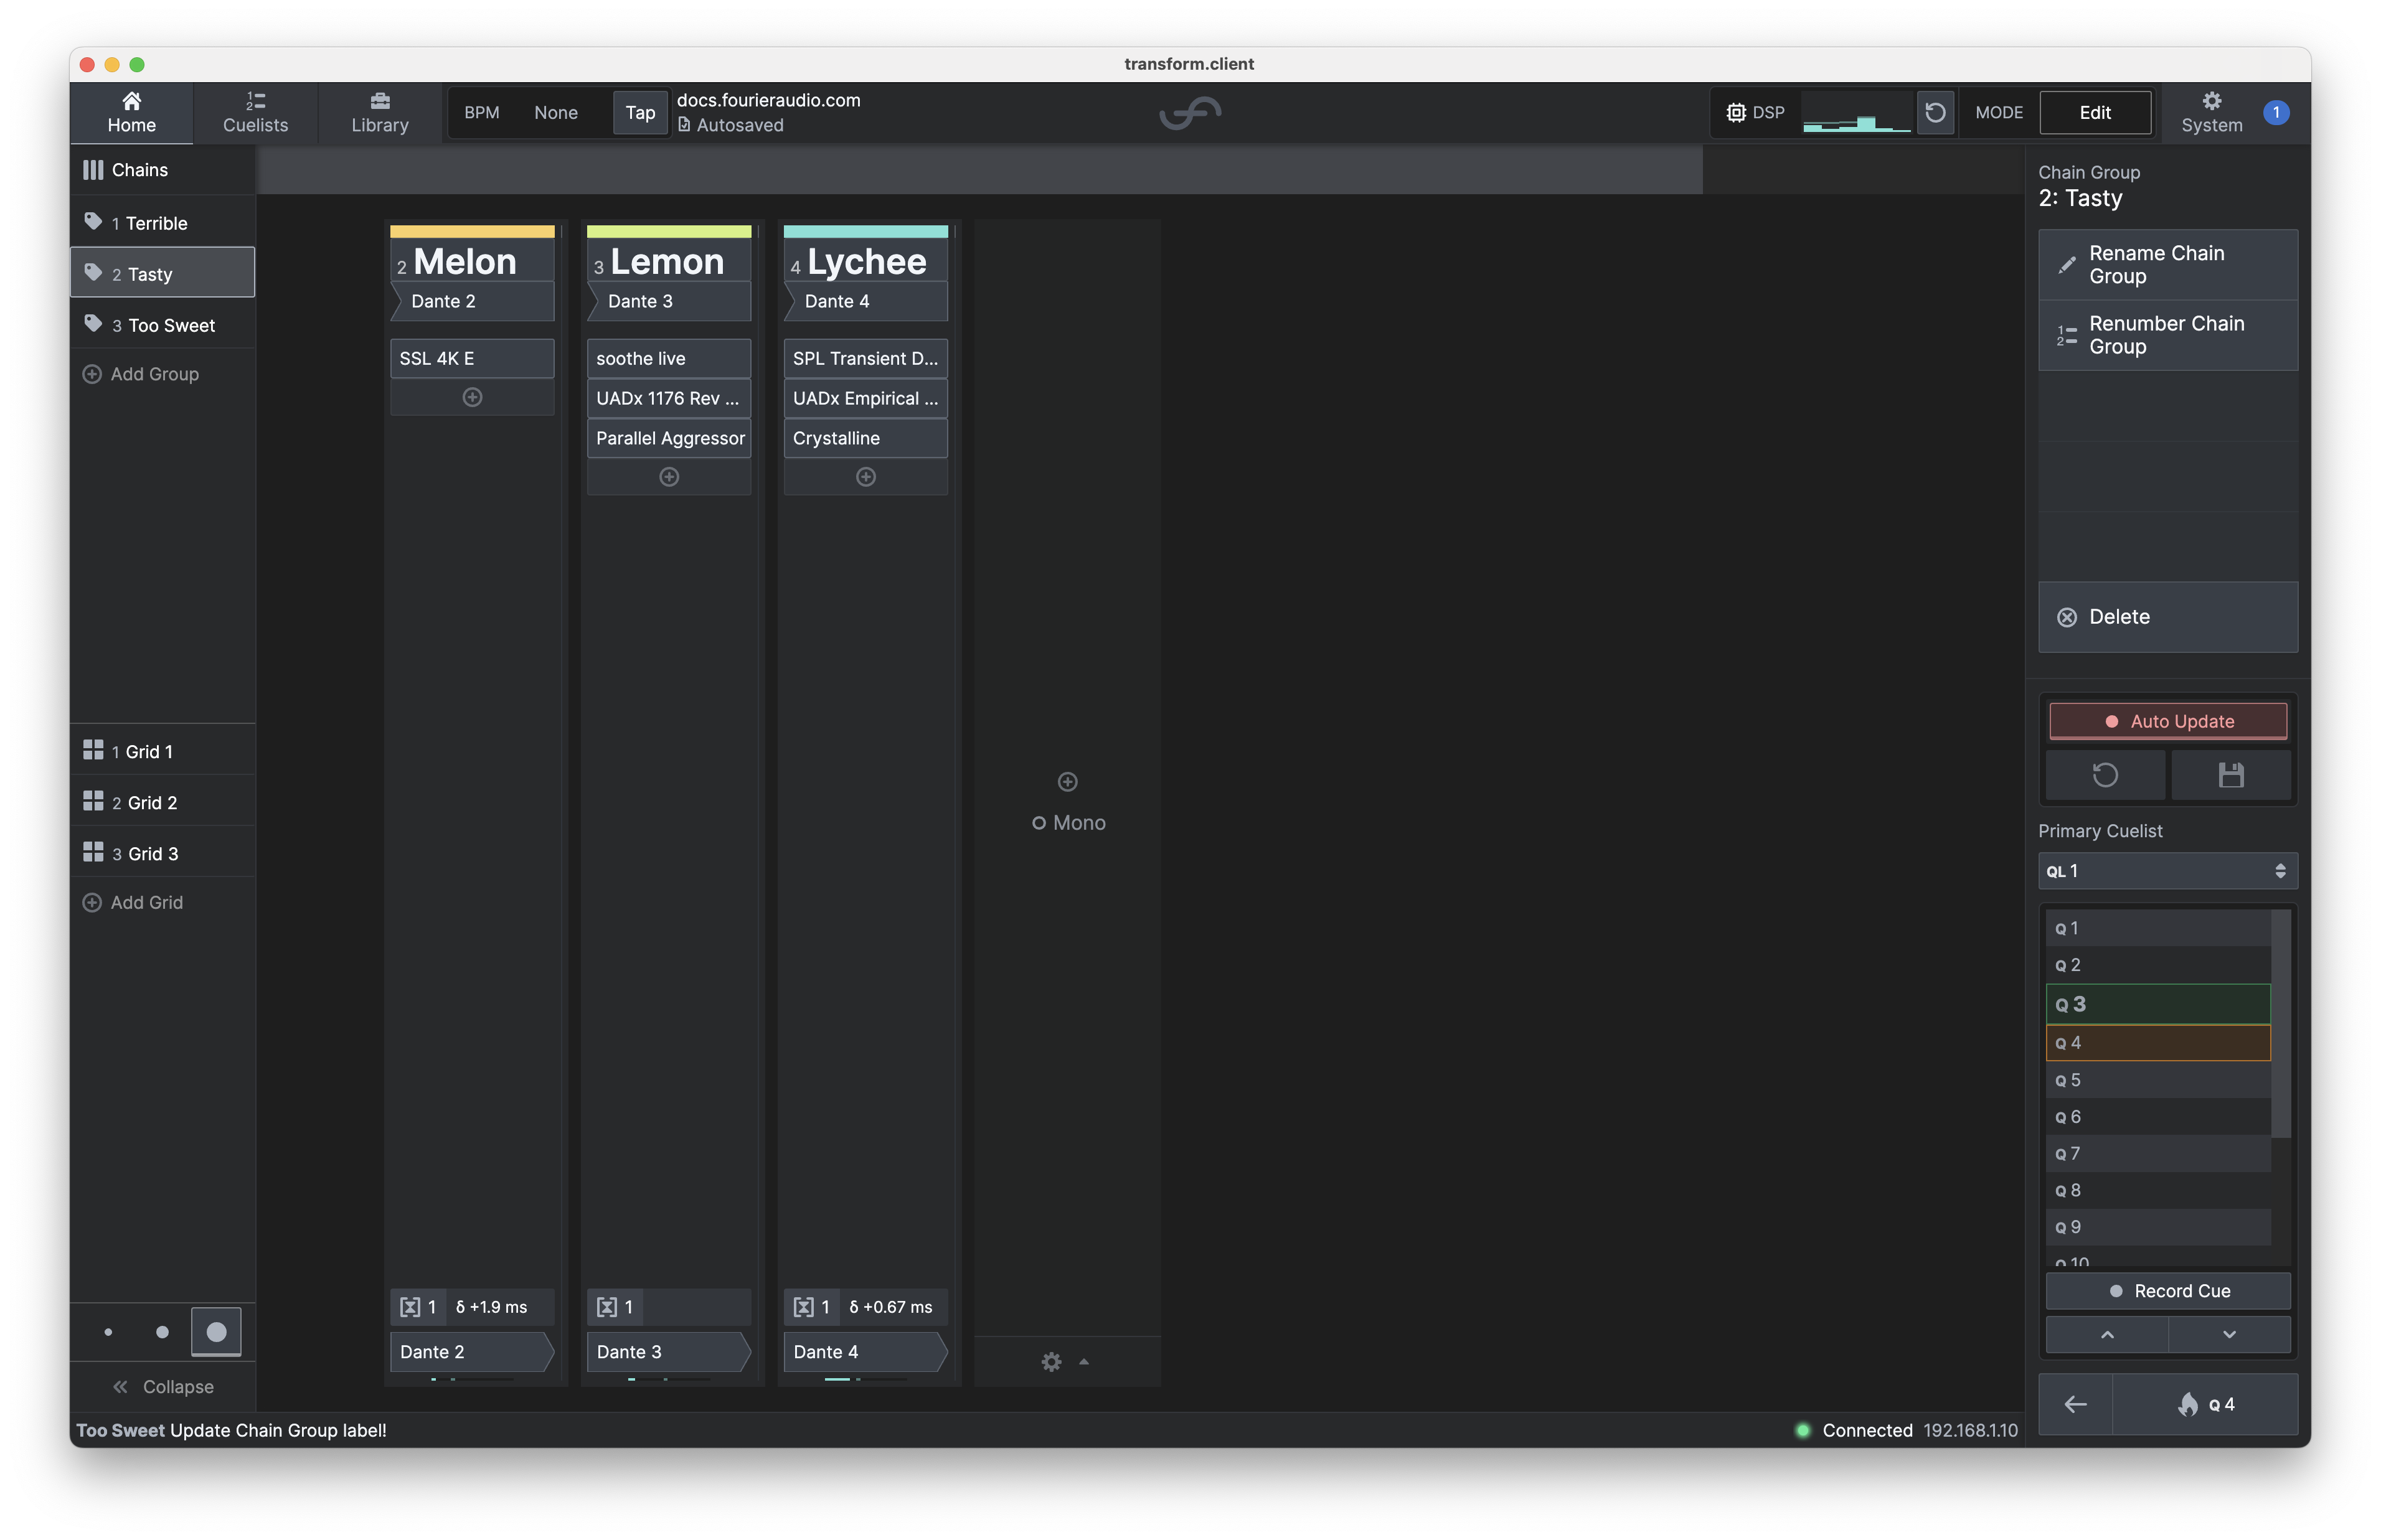Delete the Tasty chain group
2381x1540 pixels.
click(x=2167, y=616)
